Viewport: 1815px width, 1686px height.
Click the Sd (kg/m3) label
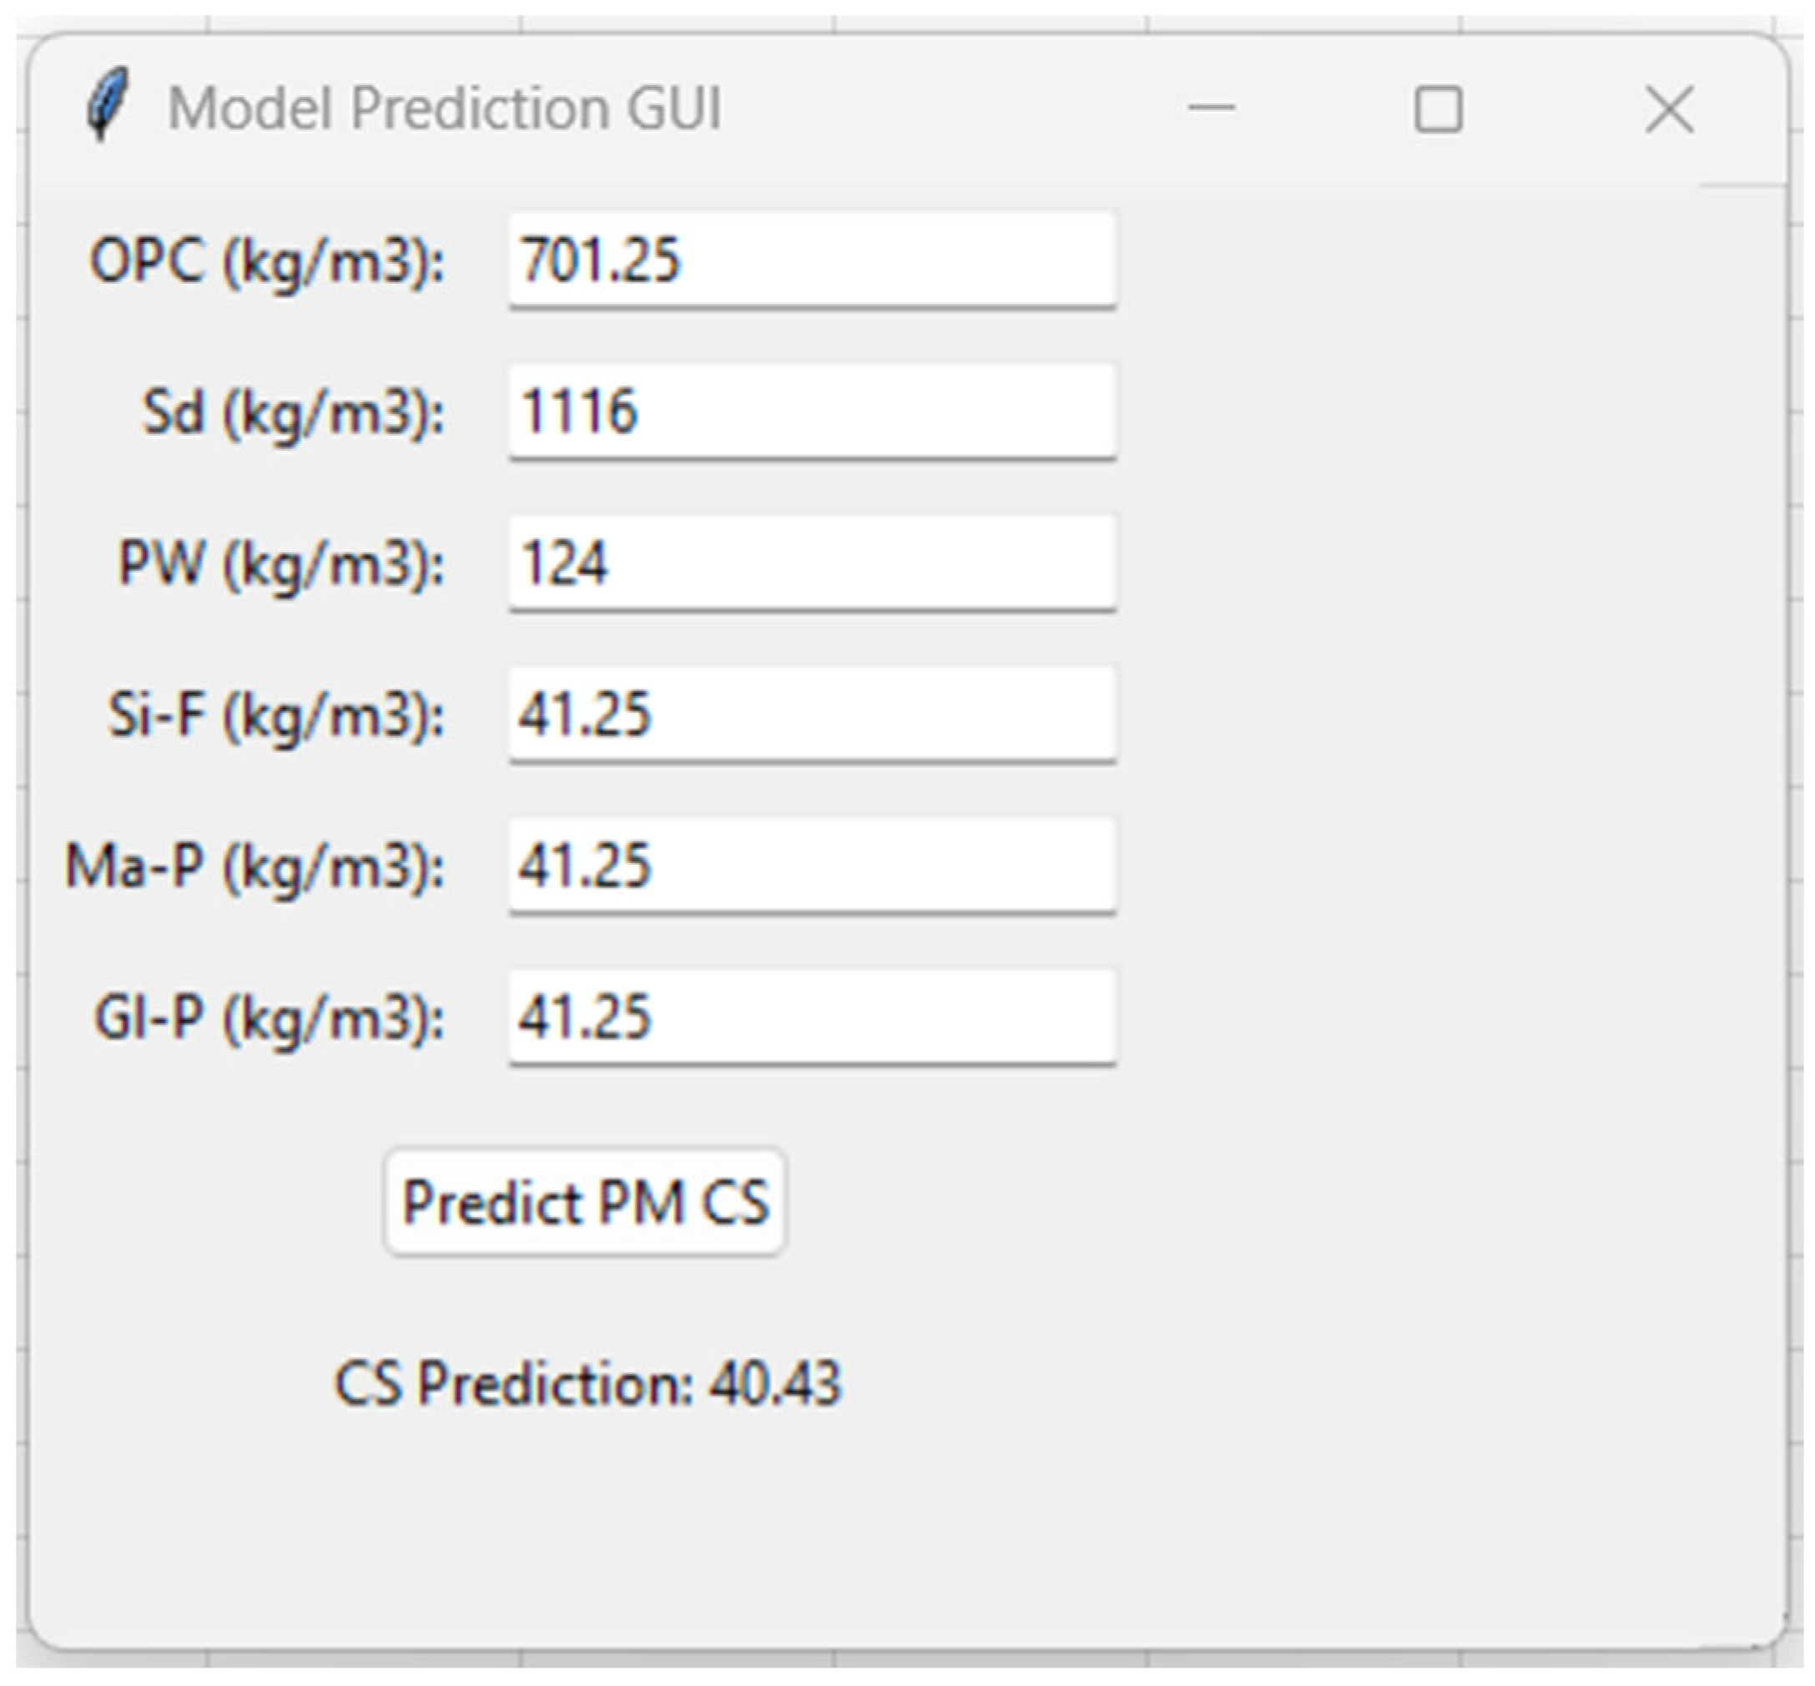click(x=294, y=413)
